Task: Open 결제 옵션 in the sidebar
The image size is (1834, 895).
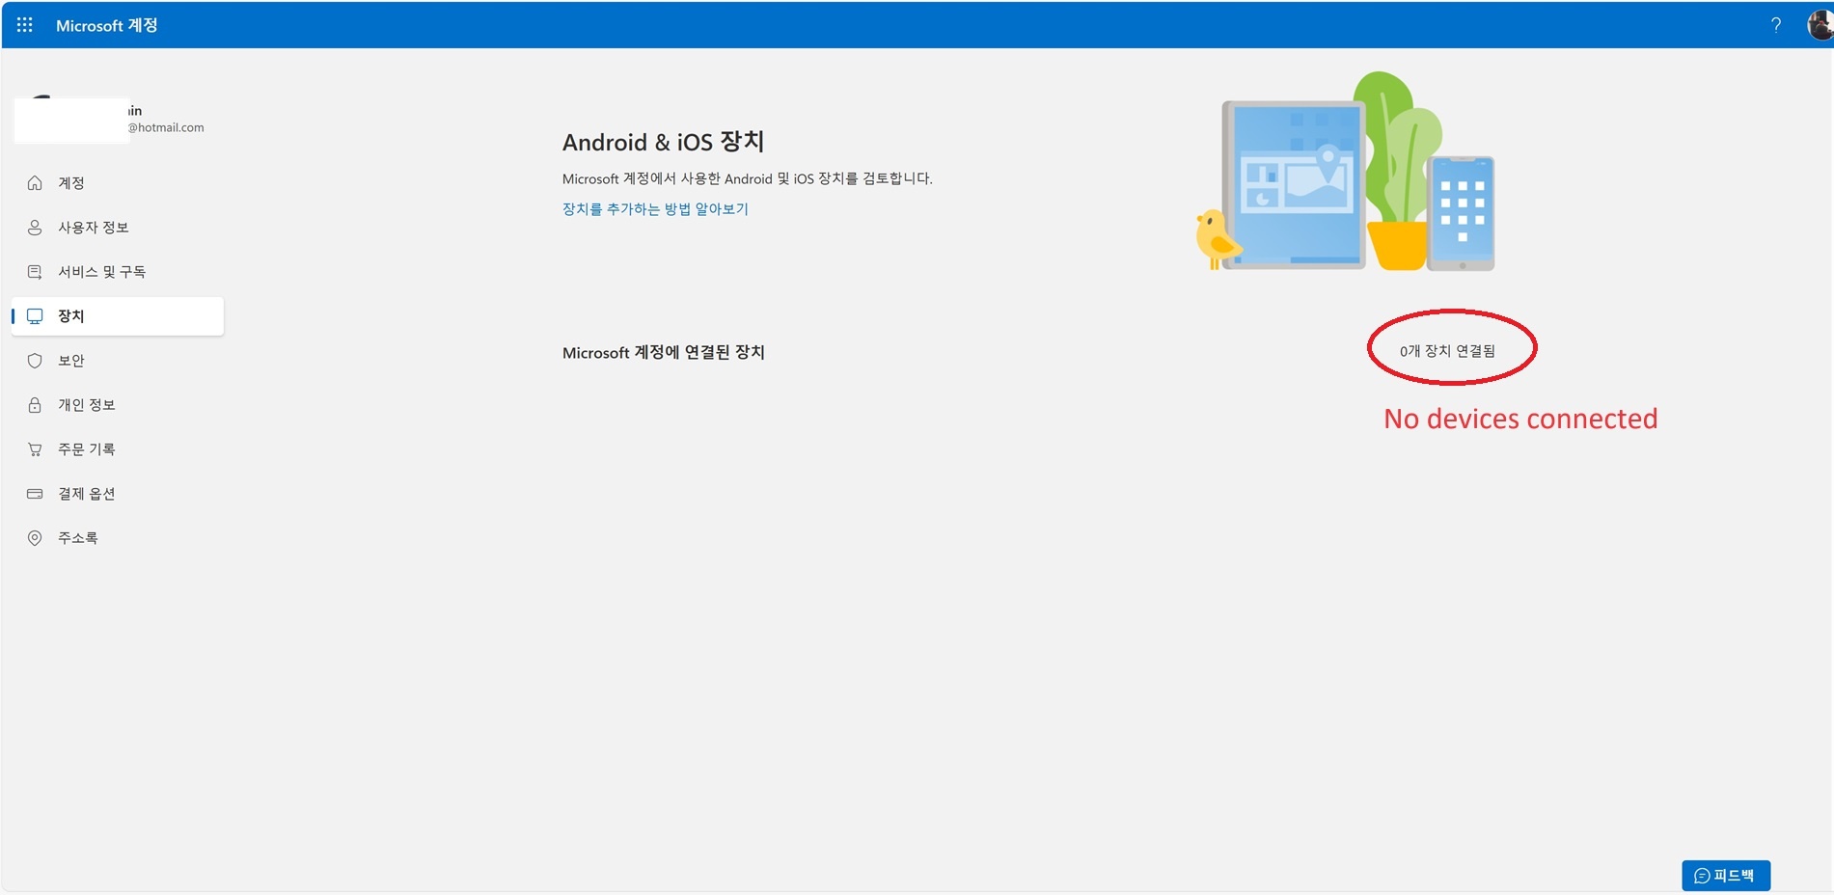Action: coord(118,494)
